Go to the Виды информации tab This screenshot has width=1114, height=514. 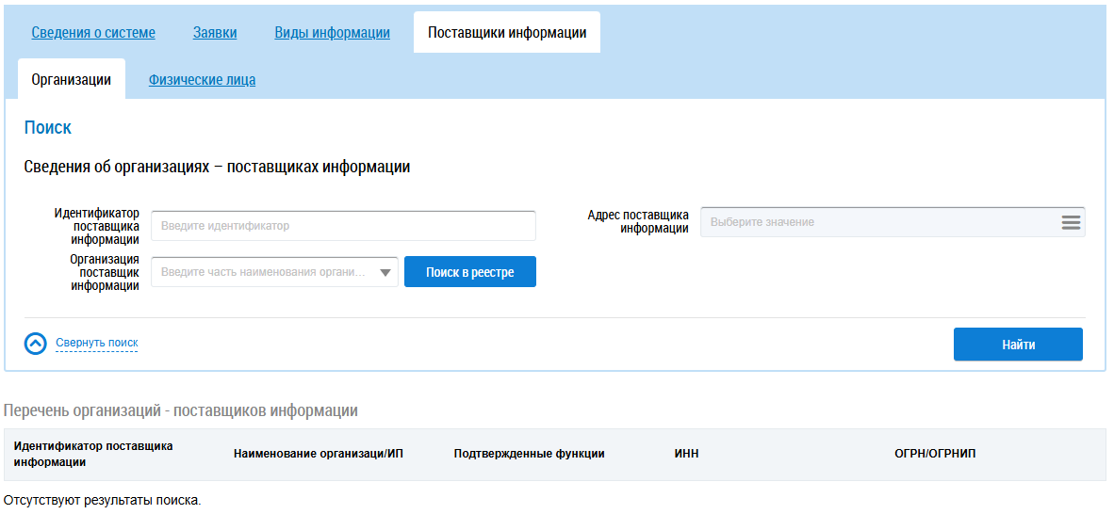332,33
